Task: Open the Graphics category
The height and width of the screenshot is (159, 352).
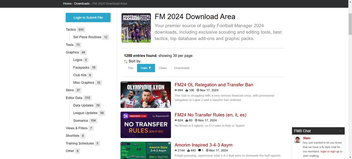Action: click(x=72, y=52)
